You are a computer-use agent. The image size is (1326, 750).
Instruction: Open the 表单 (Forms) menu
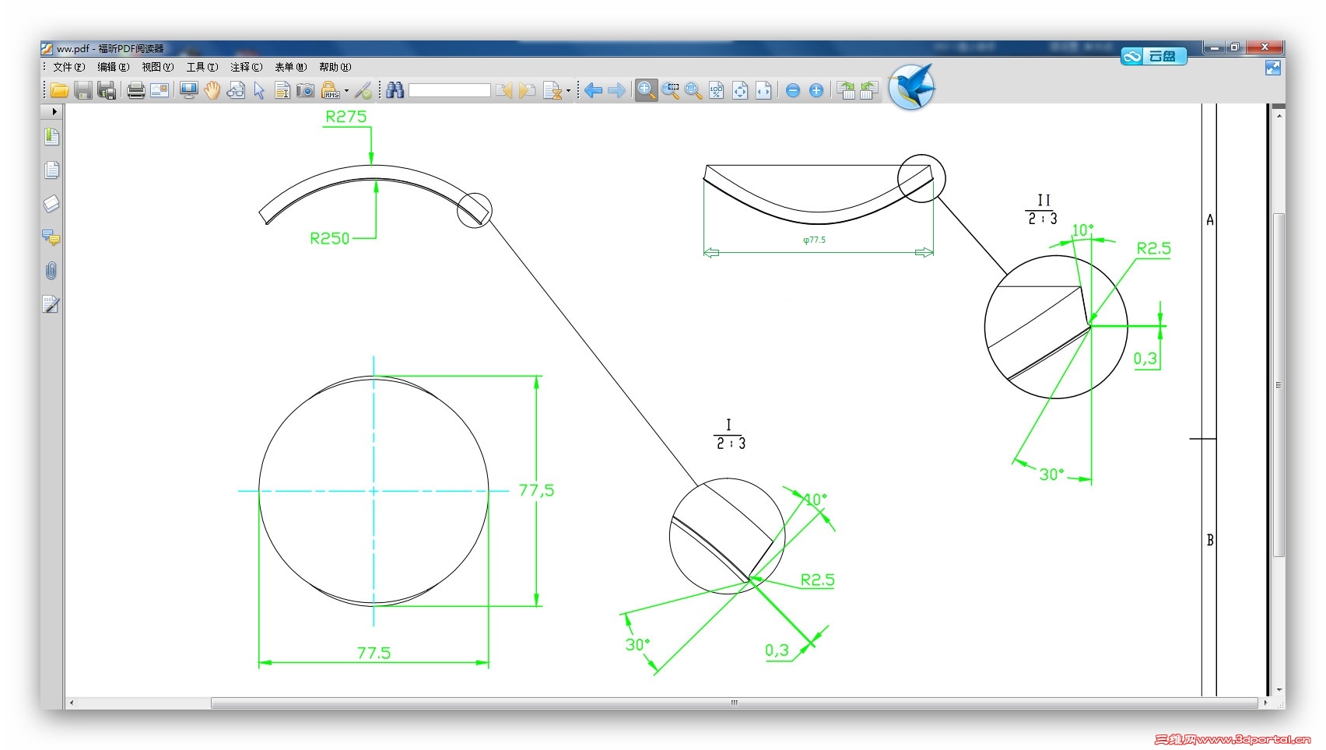pyautogui.click(x=290, y=67)
